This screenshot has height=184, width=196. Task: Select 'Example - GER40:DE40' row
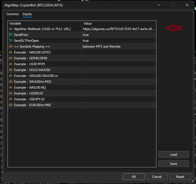[82, 58]
